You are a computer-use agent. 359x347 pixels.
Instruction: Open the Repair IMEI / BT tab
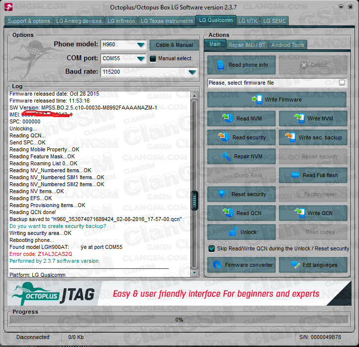(247, 45)
